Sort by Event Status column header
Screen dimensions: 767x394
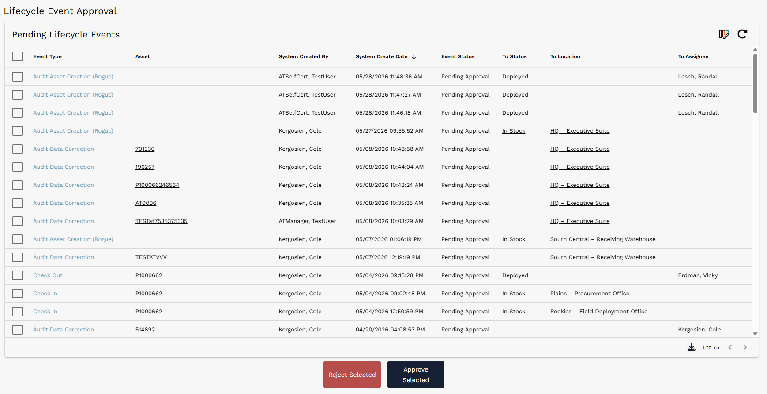(x=458, y=56)
